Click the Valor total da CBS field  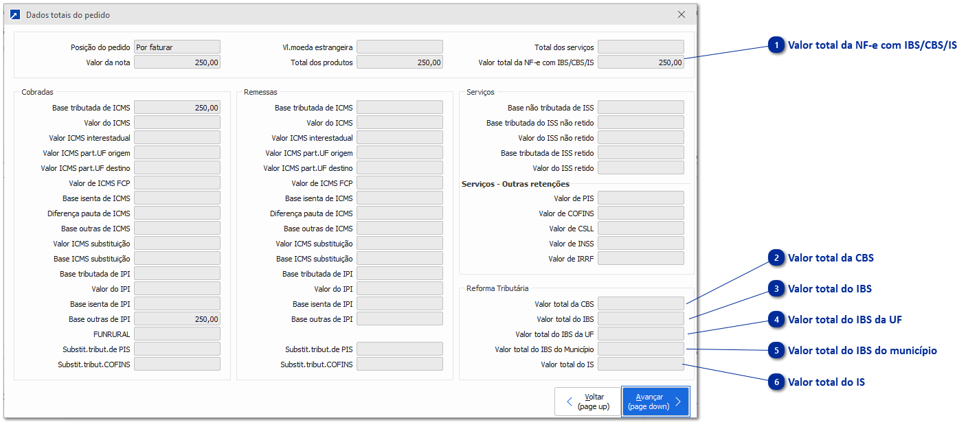(641, 304)
